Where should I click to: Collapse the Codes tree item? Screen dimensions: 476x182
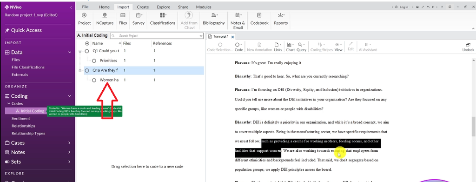pyautogui.click(x=9, y=104)
